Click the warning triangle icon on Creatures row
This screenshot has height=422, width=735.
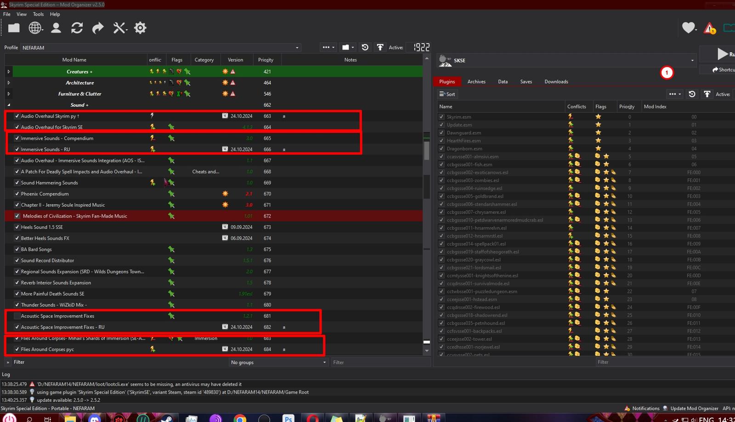[x=233, y=72]
